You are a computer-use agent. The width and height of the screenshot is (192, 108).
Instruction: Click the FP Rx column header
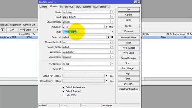point(154,34)
